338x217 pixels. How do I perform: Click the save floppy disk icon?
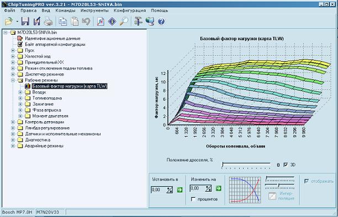click(x=25, y=21)
